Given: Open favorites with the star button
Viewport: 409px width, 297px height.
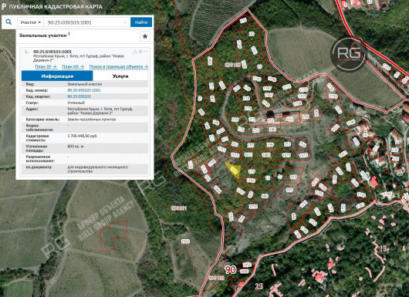Looking at the screenshot, I should [145, 36].
